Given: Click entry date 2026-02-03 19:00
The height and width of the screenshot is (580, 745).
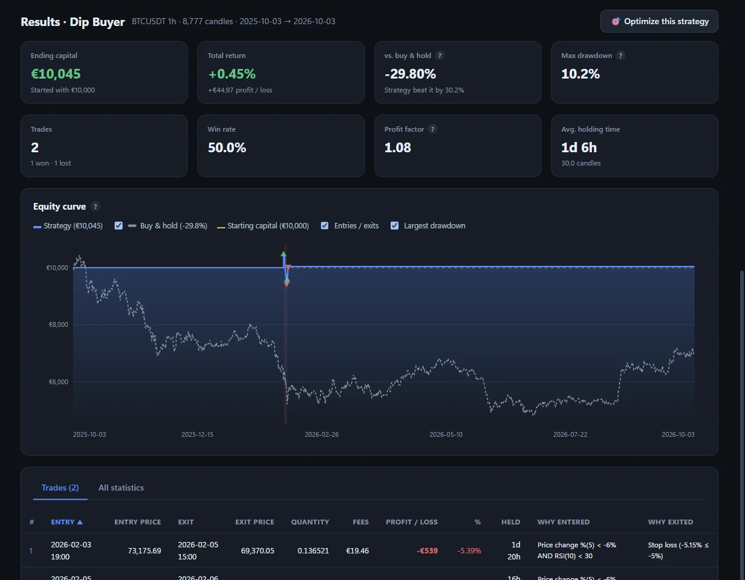Looking at the screenshot, I should pos(71,550).
